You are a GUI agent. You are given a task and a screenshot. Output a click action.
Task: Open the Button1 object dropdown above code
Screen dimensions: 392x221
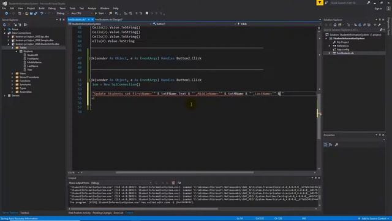pyautogui.click(x=194, y=24)
